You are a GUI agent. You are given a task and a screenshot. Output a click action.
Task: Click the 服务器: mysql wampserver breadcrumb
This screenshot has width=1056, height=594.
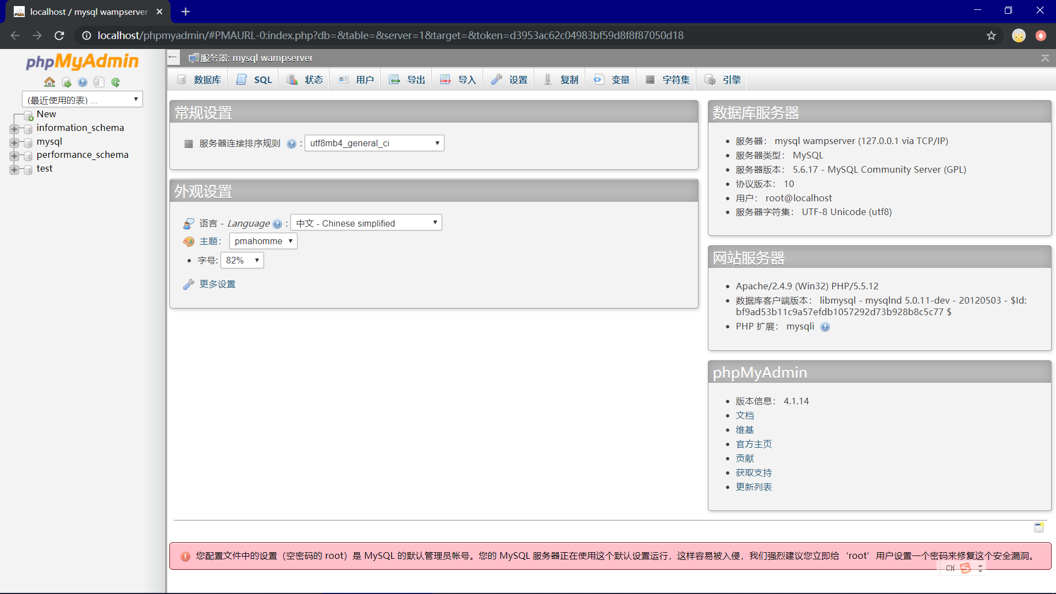[x=256, y=58]
